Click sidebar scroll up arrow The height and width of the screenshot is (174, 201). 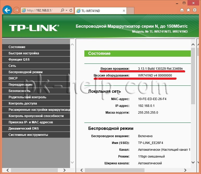pyautogui.click(x=72, y=45)
